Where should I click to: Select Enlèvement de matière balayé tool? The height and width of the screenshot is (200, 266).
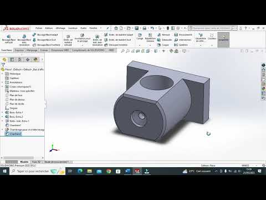pos(119,34)
